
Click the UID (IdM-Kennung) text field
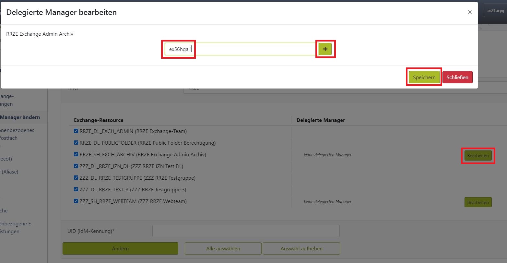click(x=246, y=231)
